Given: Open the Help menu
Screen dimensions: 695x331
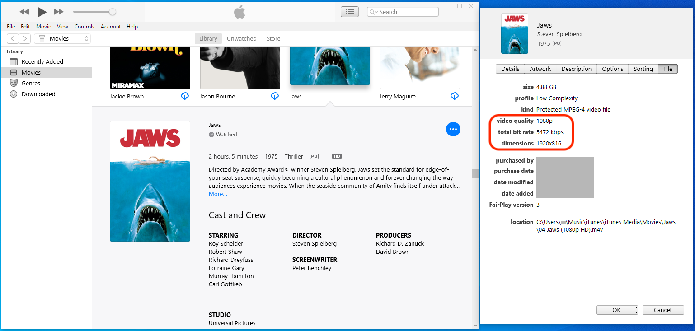Looking at the screenshot, I should coord(132,27).
